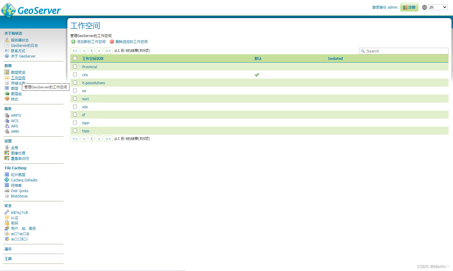
Task: Click the GeoServer logs document icon
Action: [7, 45]
